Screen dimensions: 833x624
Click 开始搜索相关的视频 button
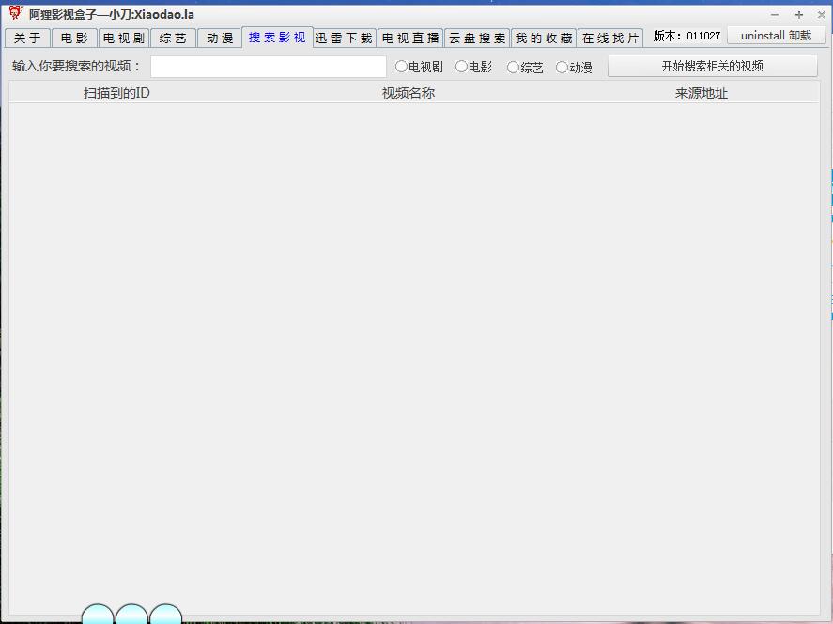coord(713,66)
